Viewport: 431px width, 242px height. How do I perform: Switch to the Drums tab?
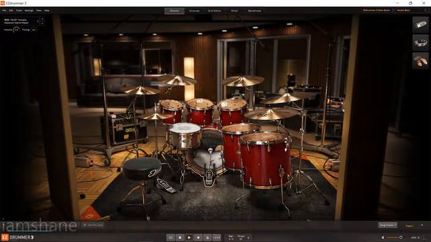[x=174, y=11]
